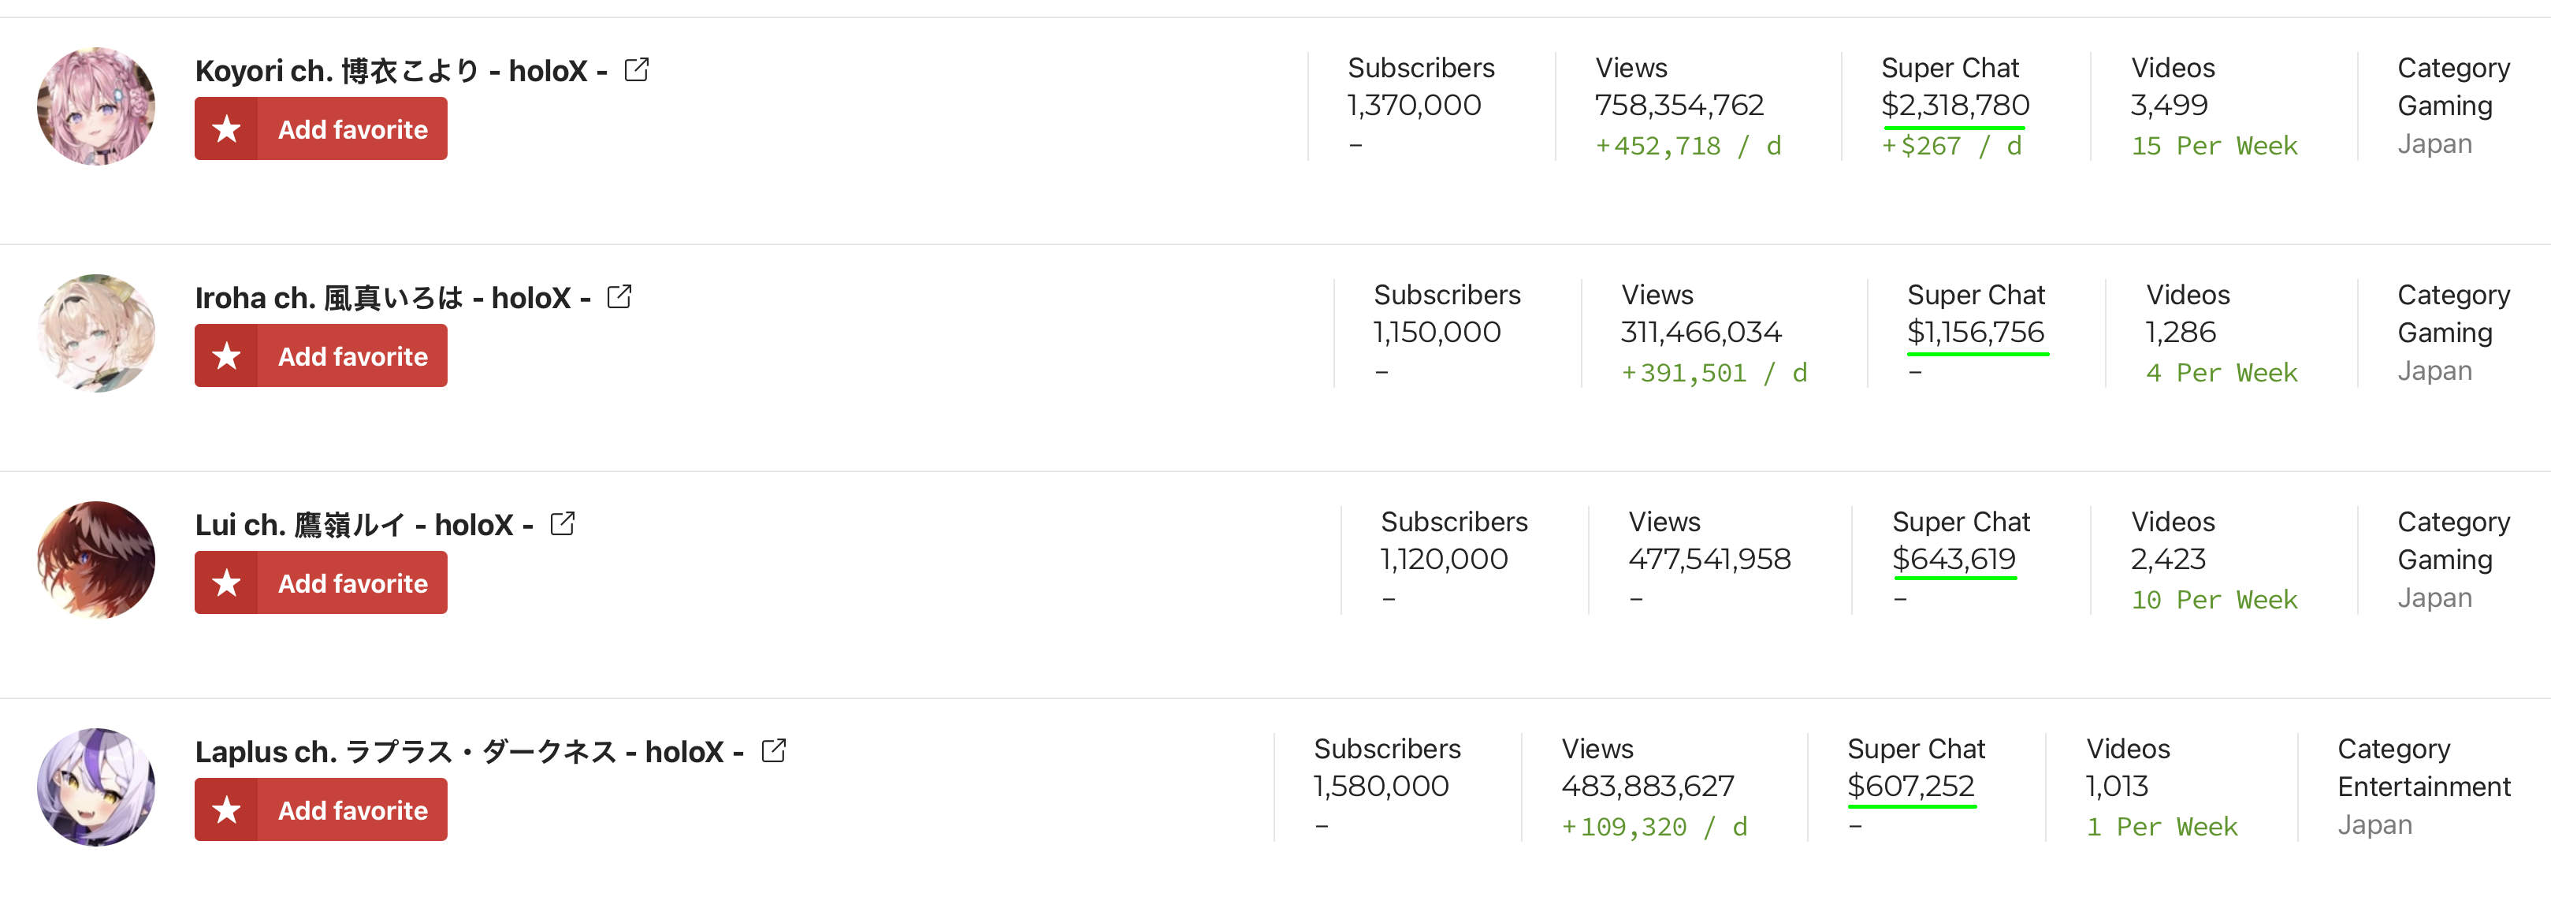Screen dimensions: 2551x908
Task: Click Koyori's Super Chat amount $2,318,780
Action: [x=1955, y=105]
